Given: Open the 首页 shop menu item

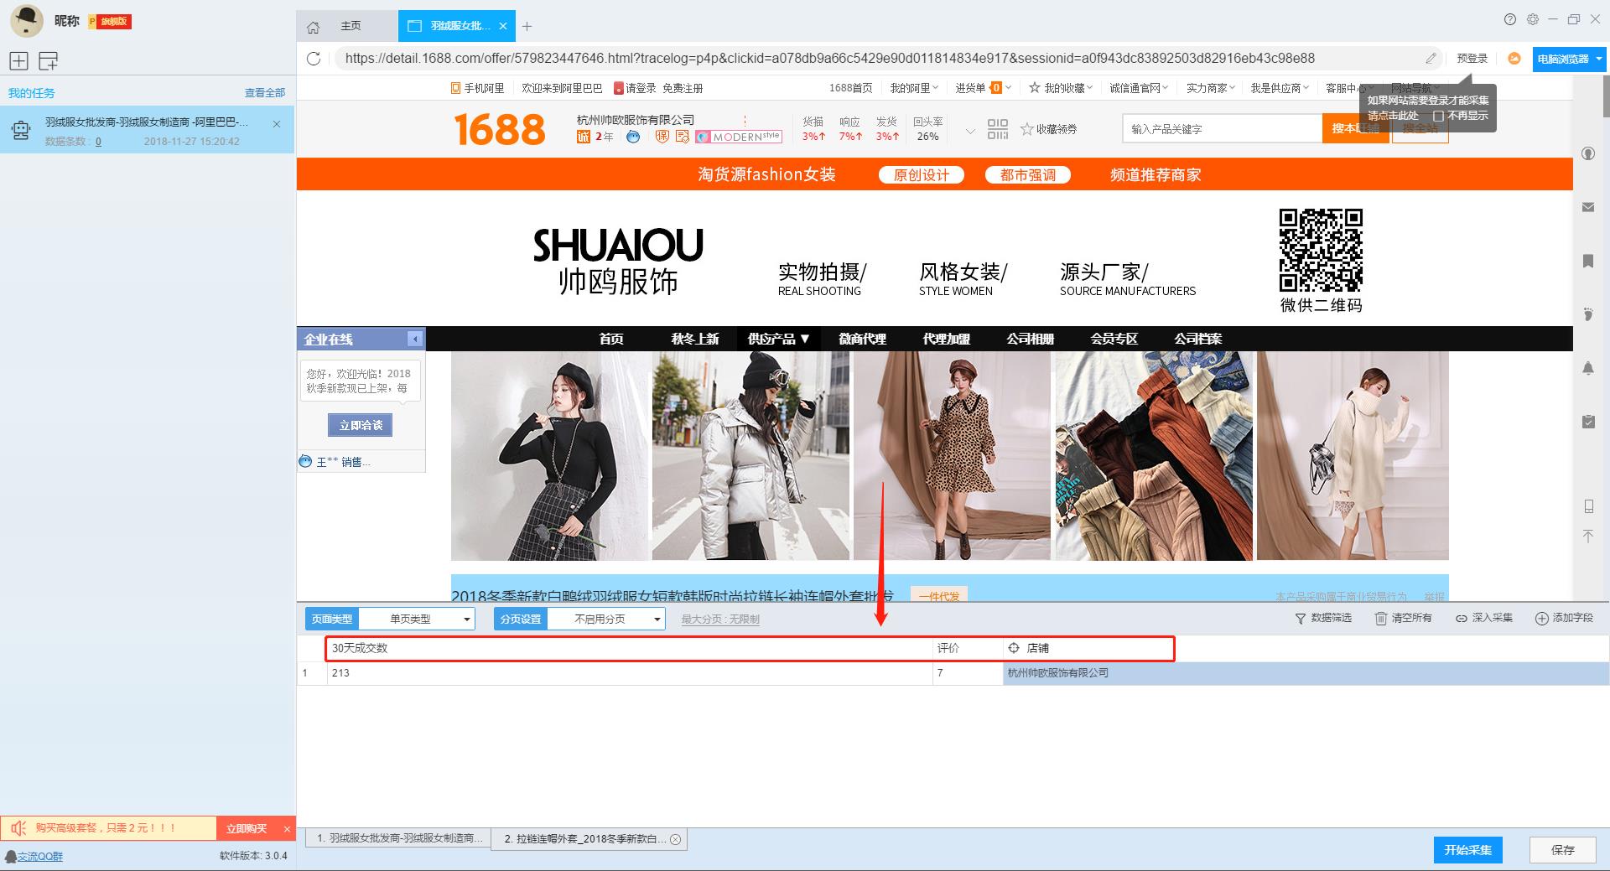Looking at the screenshot, I should pyautogui.click(x=611, y=339).
